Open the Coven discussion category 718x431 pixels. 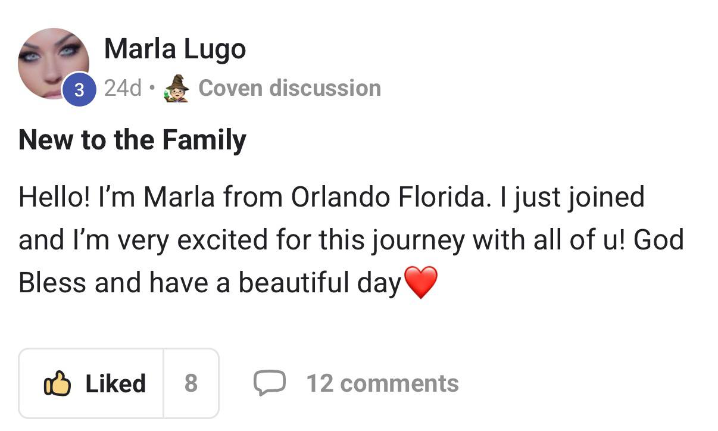[289, 87]
